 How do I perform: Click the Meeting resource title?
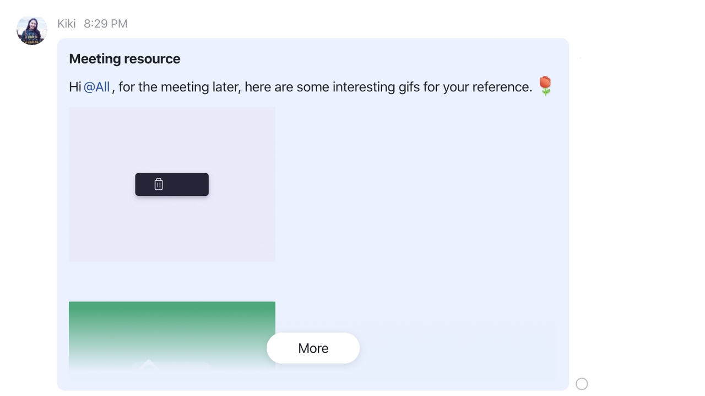[x=124, y=59]
